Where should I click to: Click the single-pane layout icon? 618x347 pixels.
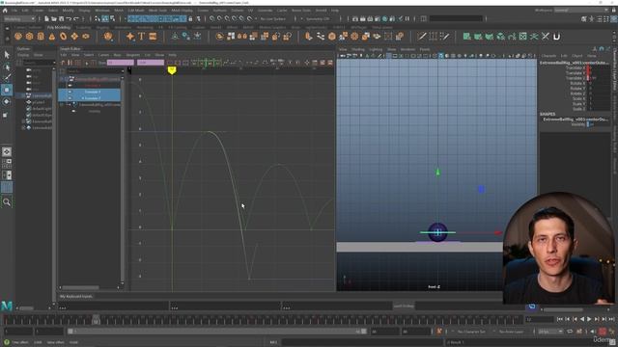point(7,152)
